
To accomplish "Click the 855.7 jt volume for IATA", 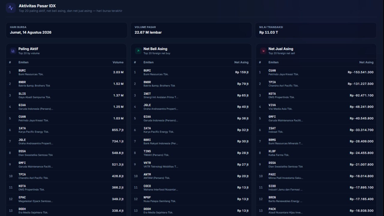I will pos(117,130).
